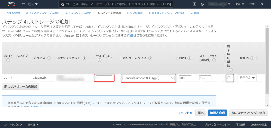Click info icon next to スナップショット

(84, 58)
